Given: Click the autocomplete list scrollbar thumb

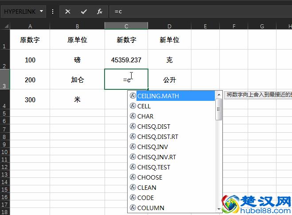Looking at the screenshot, I should click(x=219, y=110).
